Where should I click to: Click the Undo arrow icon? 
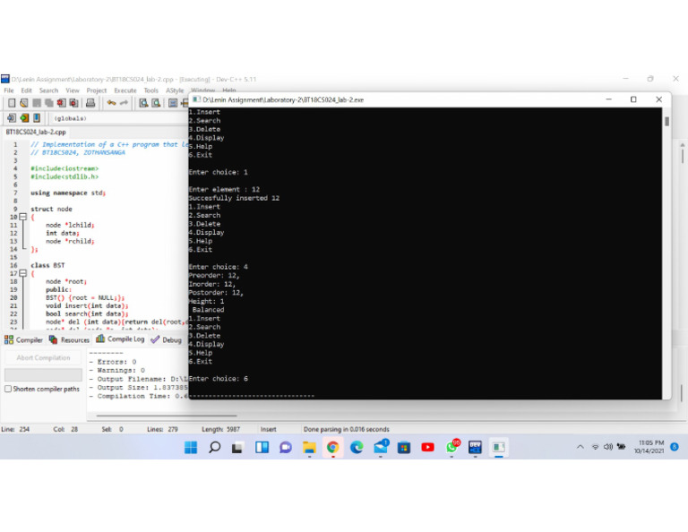111,103
